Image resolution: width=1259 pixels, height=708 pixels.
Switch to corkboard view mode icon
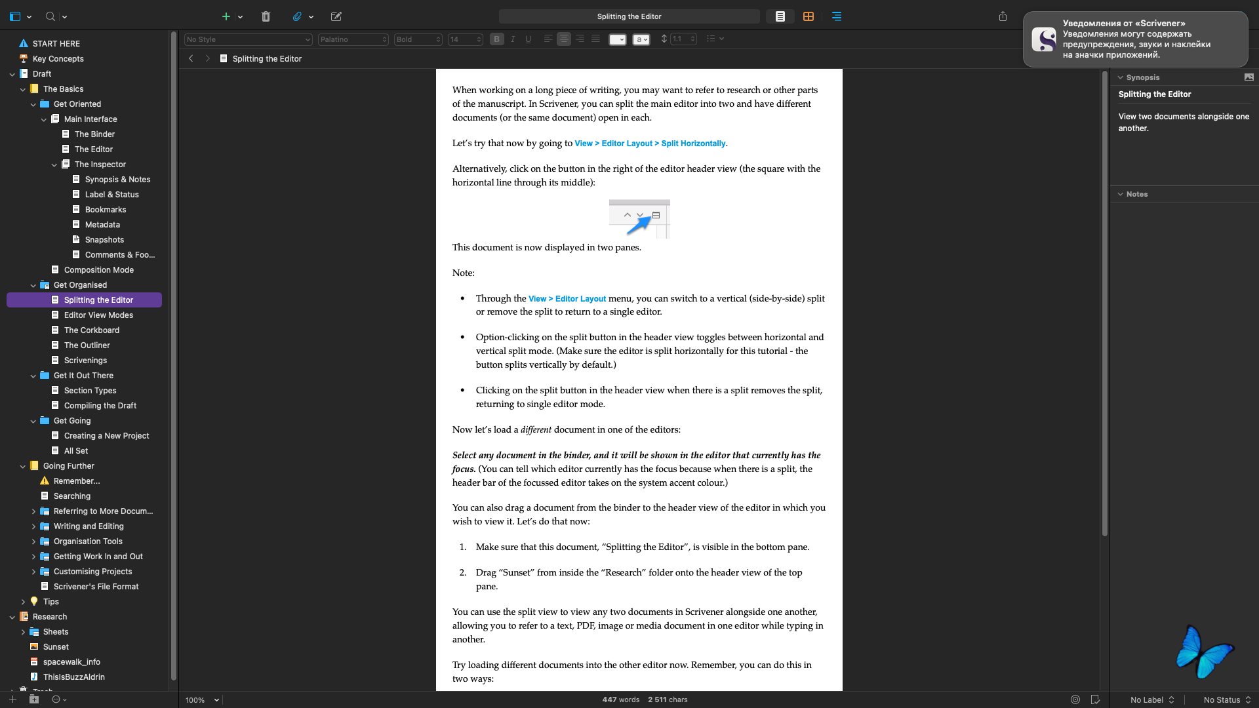click(809, 16)
